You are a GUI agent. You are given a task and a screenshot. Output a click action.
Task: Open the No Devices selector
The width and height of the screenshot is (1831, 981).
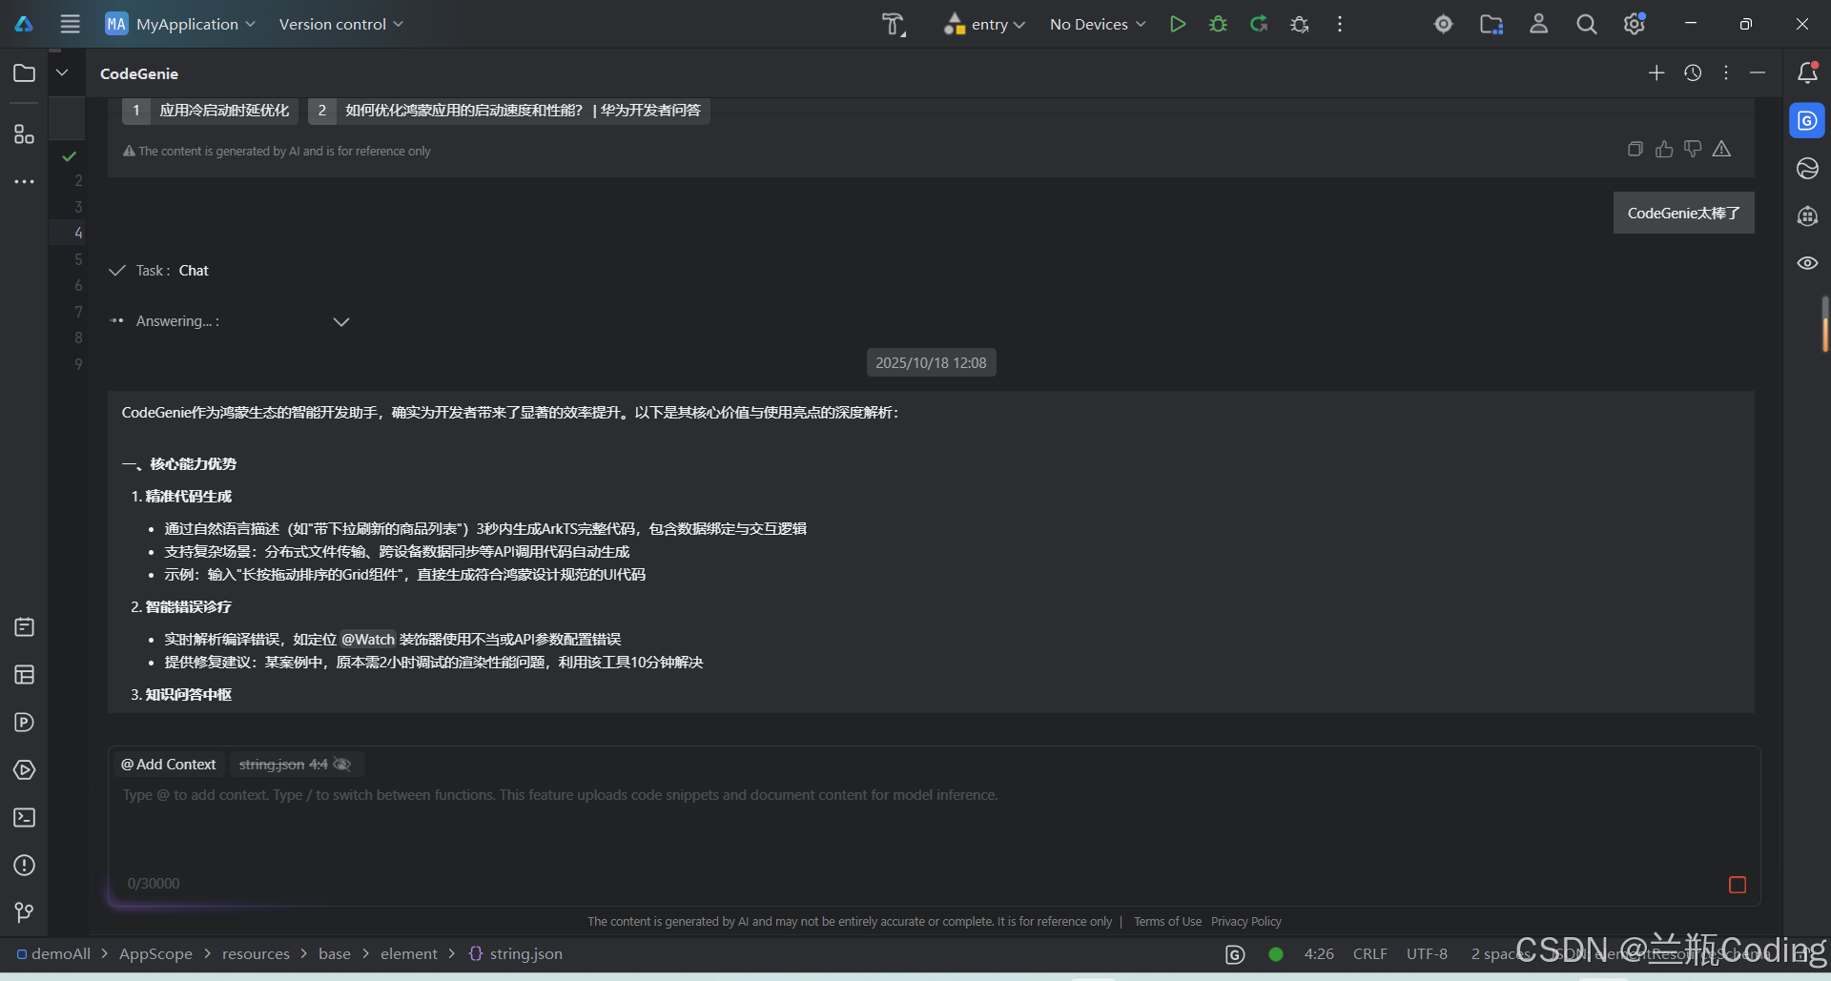pyautogui.click(x=1098, y=24)
